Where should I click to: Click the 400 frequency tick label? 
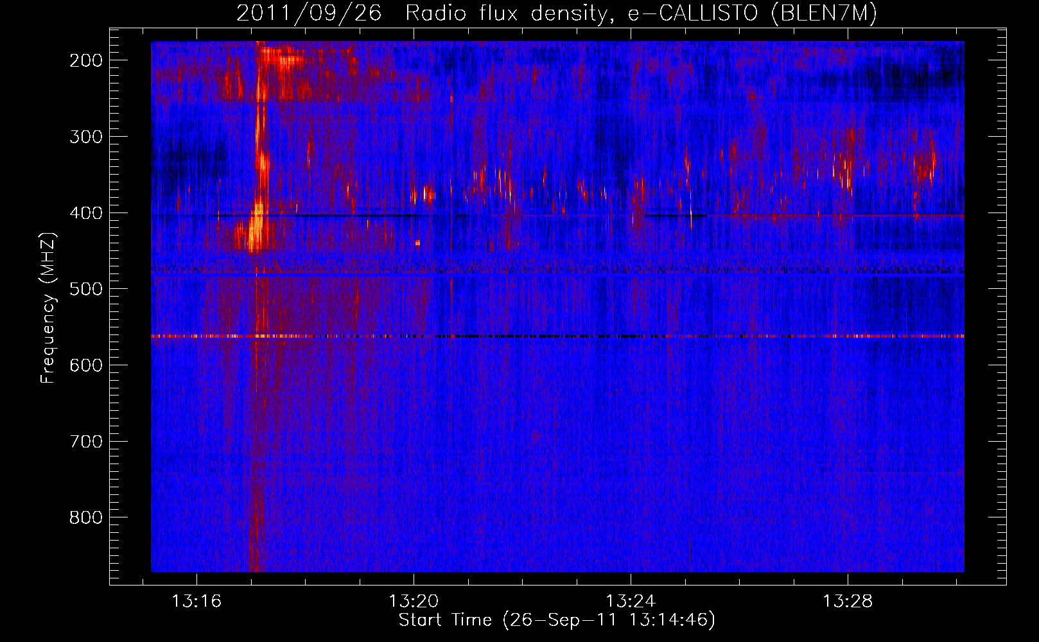pyautogui.click(x=85, y=213)
